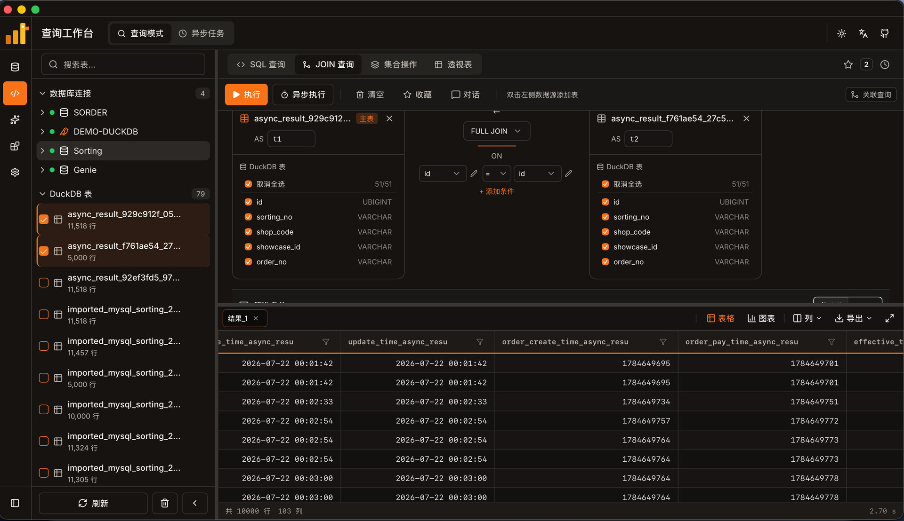Image resolution: width=904 pixels, height=521 pixels.
Task: Open the plugins grid sidebar icon
Action: point(15,146)
